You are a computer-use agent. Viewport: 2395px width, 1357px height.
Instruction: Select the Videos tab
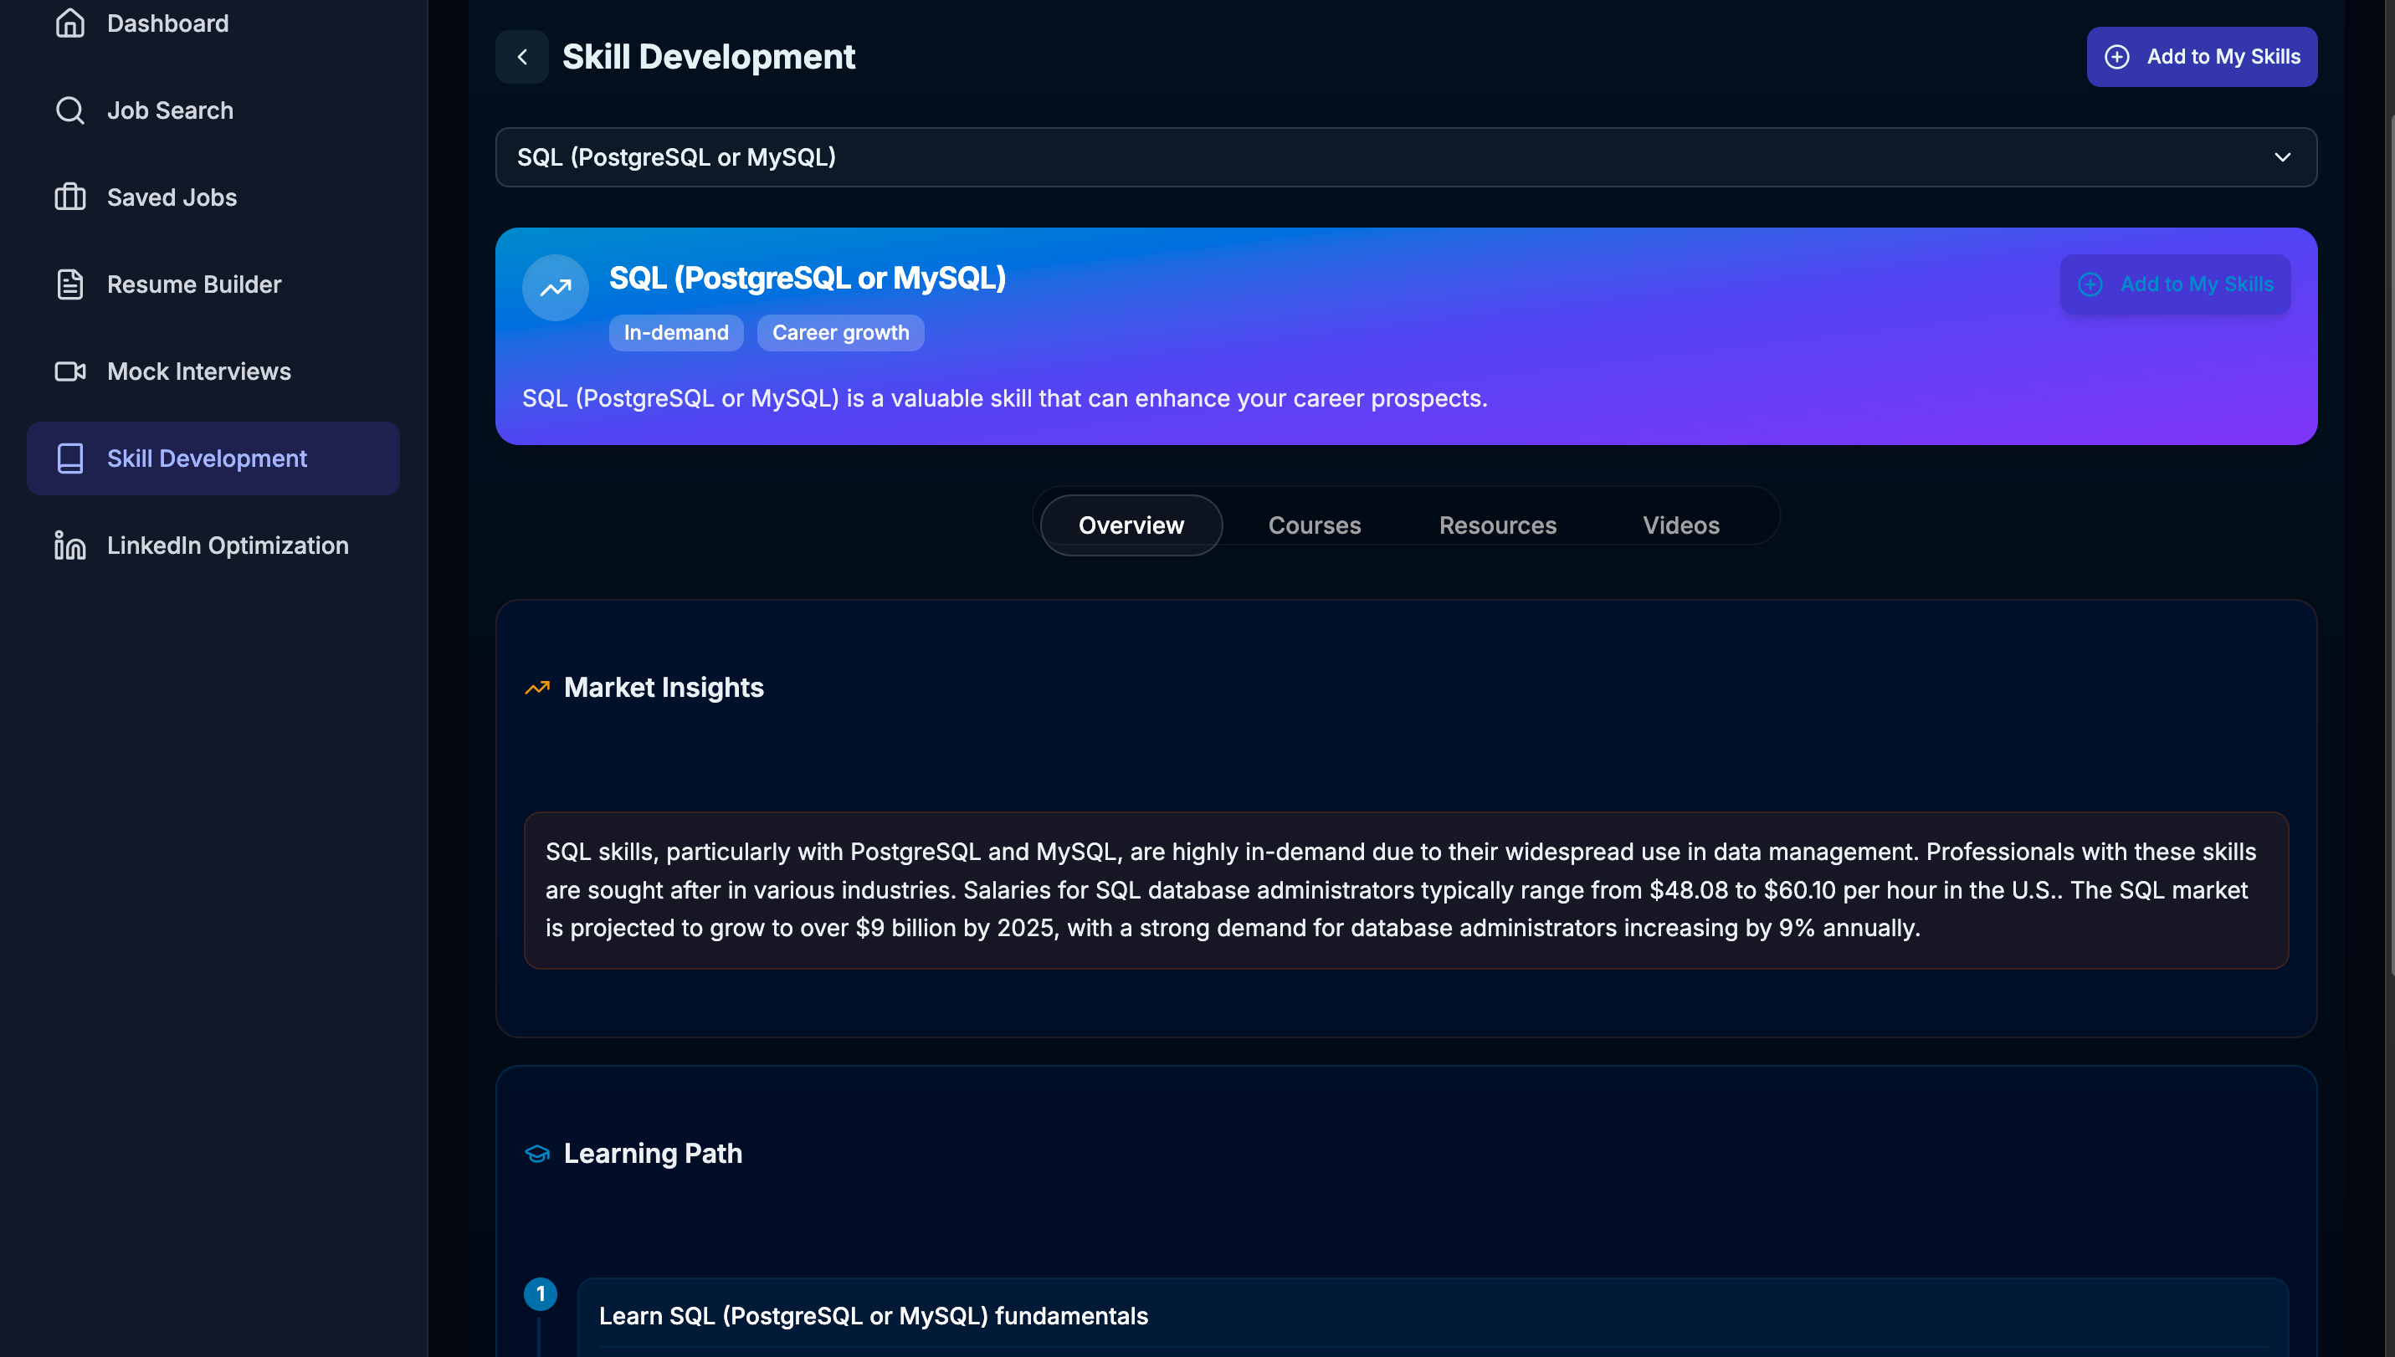click(1680, 525)
